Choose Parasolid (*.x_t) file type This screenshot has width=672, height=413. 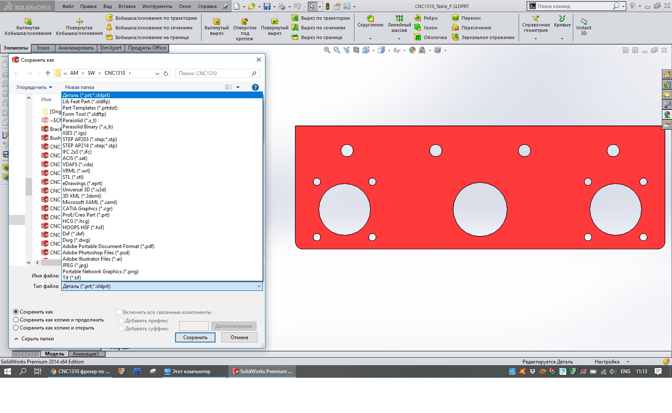point(162,120)
